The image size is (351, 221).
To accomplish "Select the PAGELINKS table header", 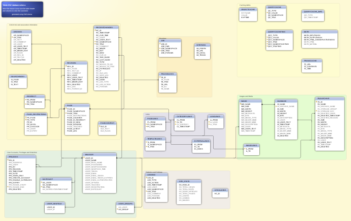I will [x=155, y=119].
